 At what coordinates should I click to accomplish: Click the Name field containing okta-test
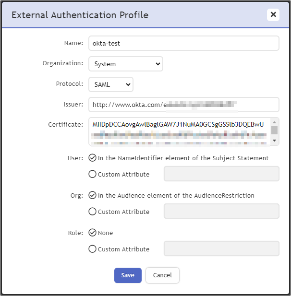[x=183, y=43]
